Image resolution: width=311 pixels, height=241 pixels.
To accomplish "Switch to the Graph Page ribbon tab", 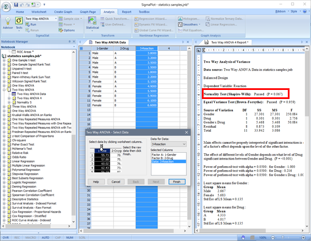I will point(88,12).
